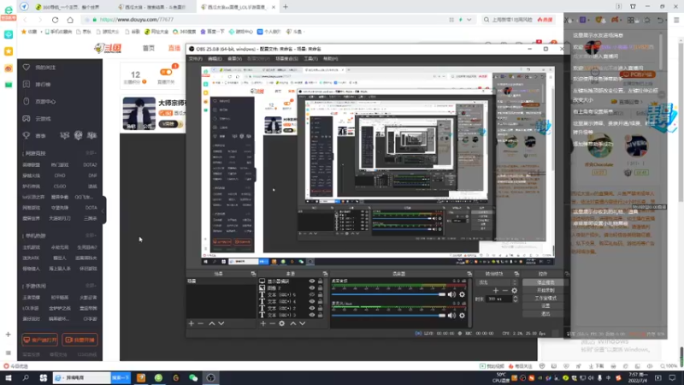The width and height of the screenshot is (684, 385).
Task: Pop out the audio mixer dock panel
Action: pyautogui.click(x=469, y=274)
